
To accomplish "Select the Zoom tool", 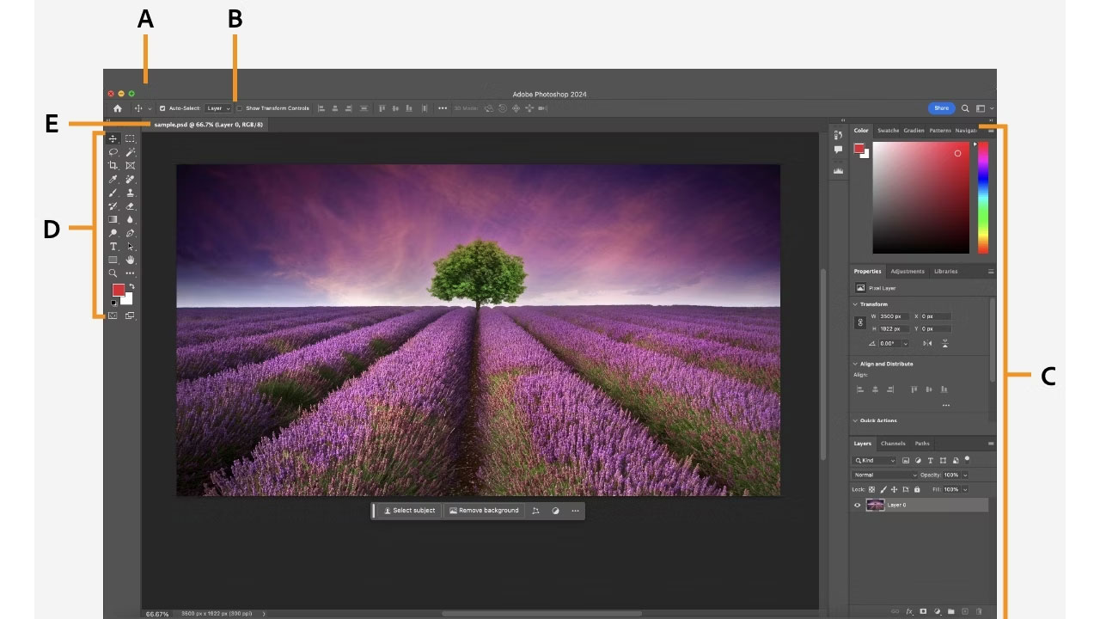I will coord(113,272).
